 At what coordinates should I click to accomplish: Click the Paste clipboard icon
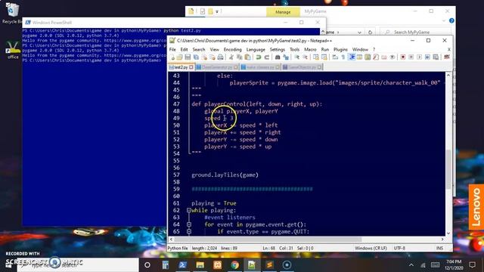[x=247, y=57]
